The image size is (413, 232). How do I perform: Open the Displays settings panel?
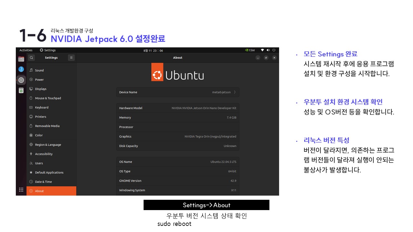click(52, 89)
